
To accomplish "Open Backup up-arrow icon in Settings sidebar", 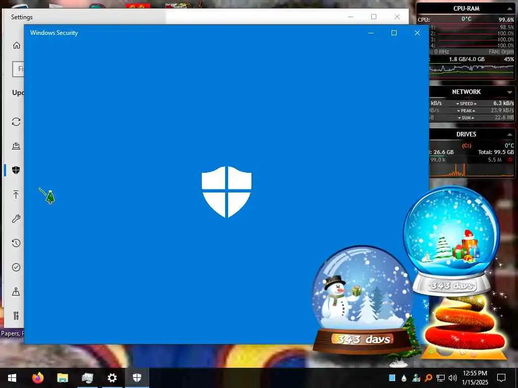I will (16, 195).
